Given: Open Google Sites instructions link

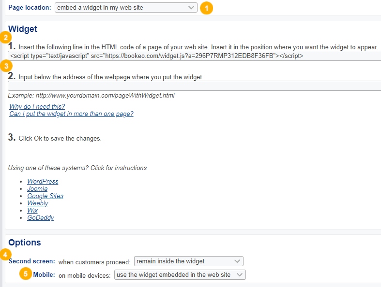Looking at the screenshot, I should (x=45, y=196).
